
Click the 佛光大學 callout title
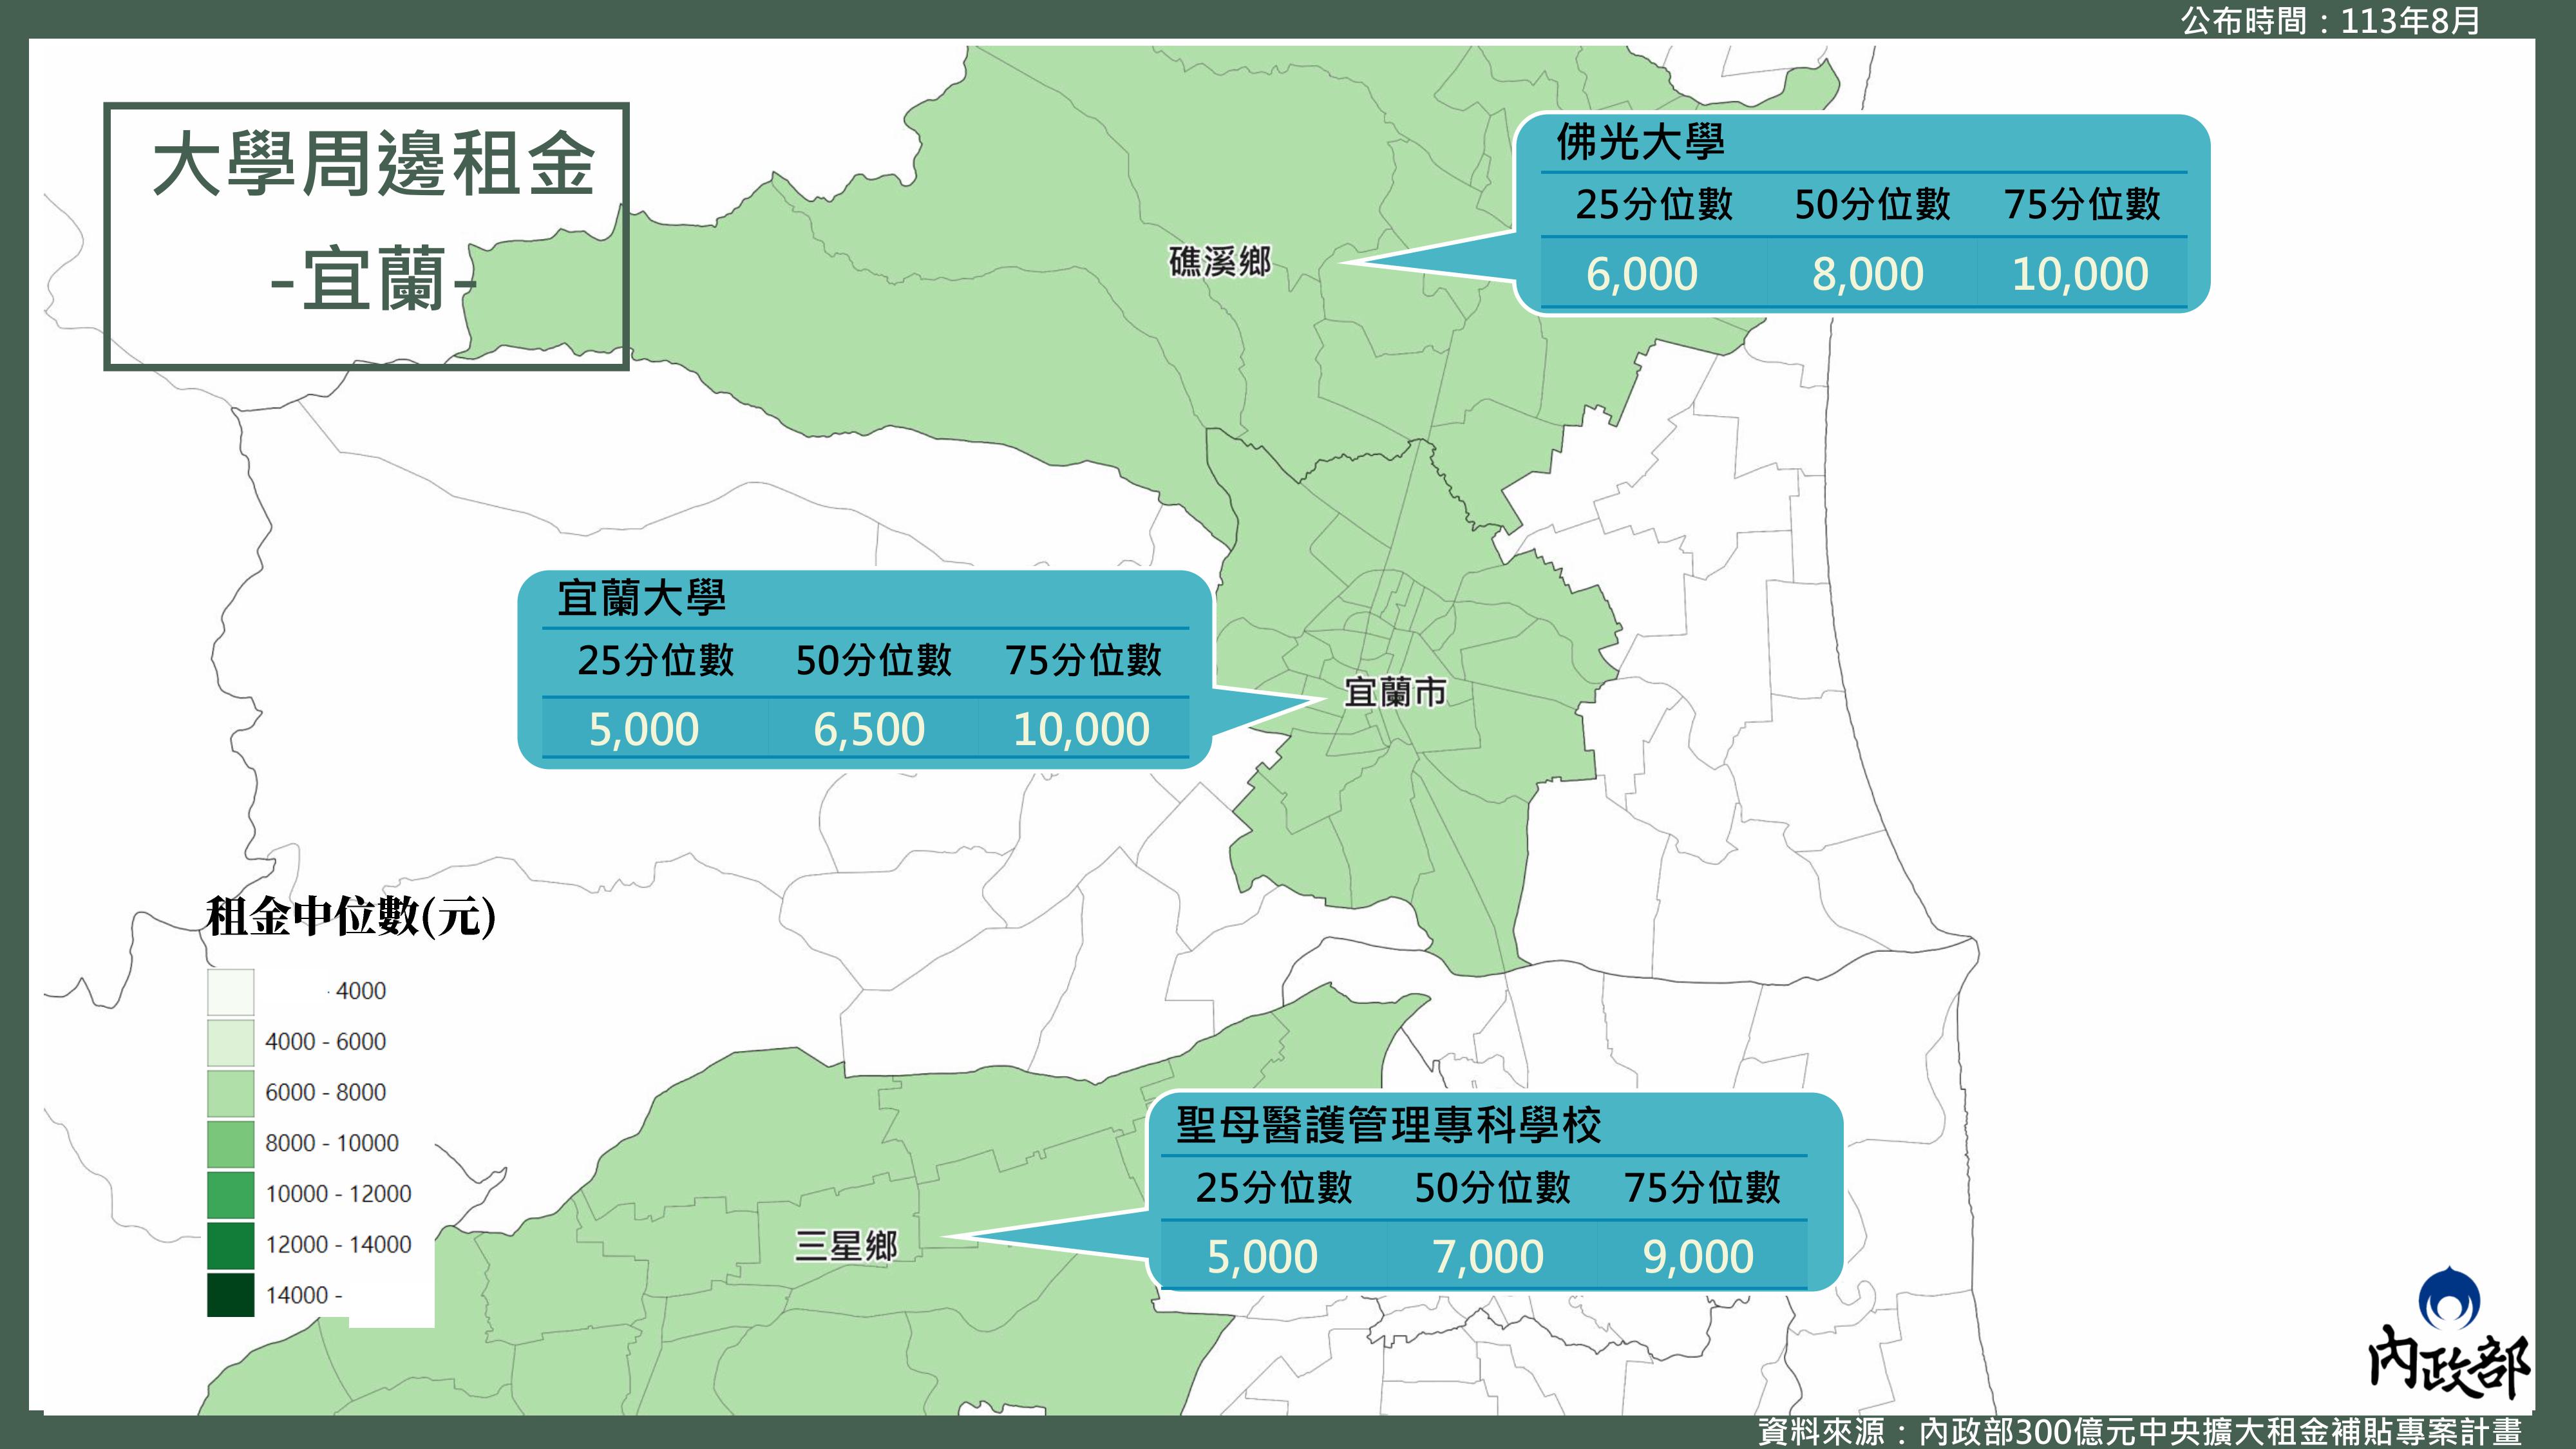point(1640,143)
